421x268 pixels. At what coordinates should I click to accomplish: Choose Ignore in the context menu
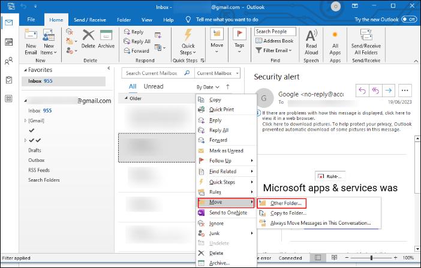[x=226, y=223]
